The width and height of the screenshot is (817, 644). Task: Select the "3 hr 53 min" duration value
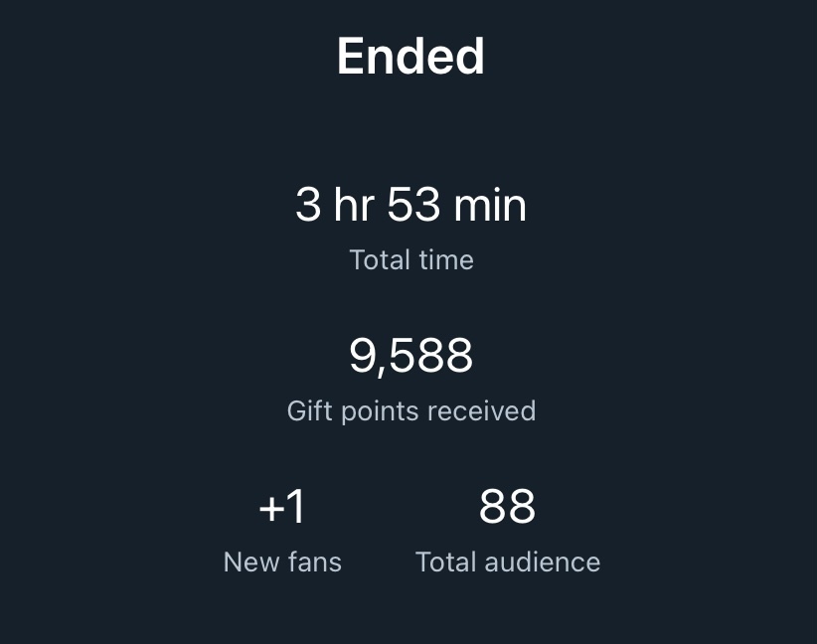pos(410,206)
